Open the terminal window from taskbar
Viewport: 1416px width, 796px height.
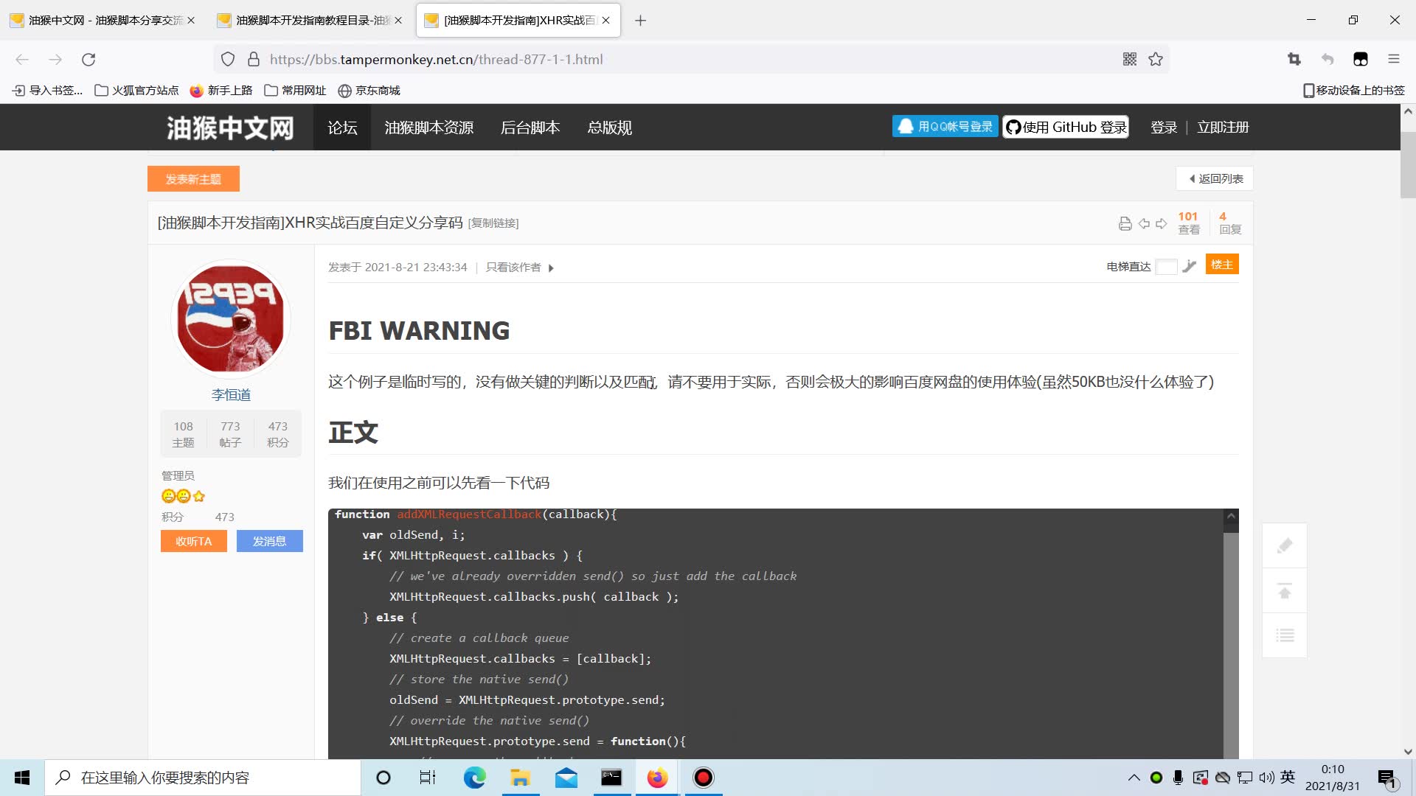611,778
